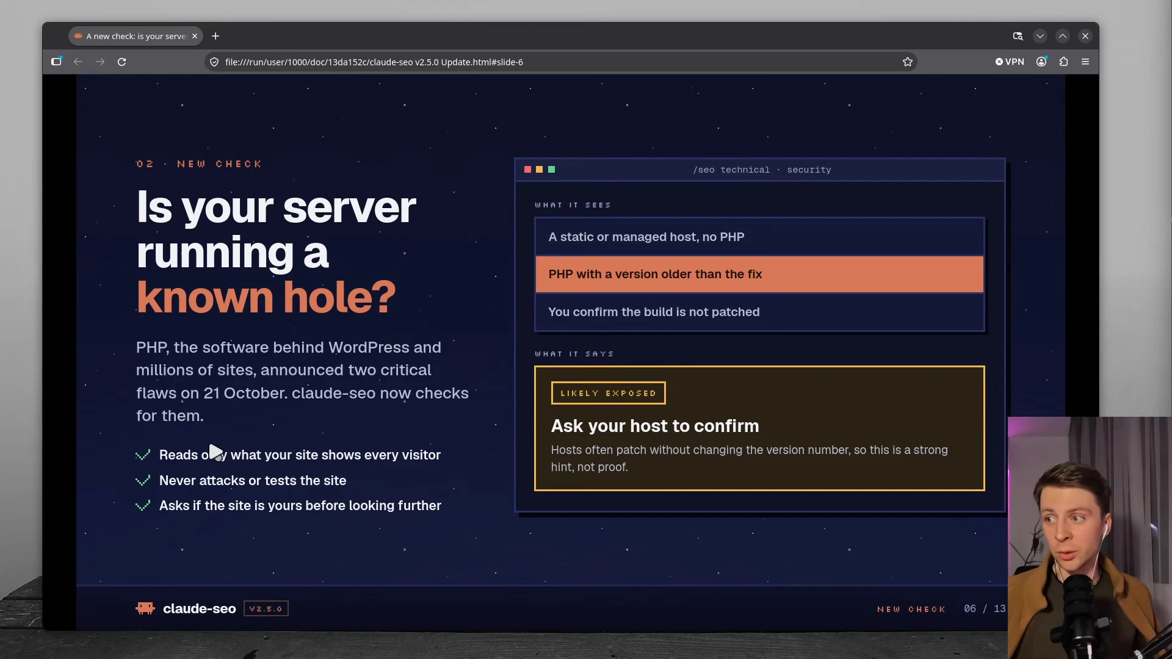Open the account profile icon

tap(1041, 62)
